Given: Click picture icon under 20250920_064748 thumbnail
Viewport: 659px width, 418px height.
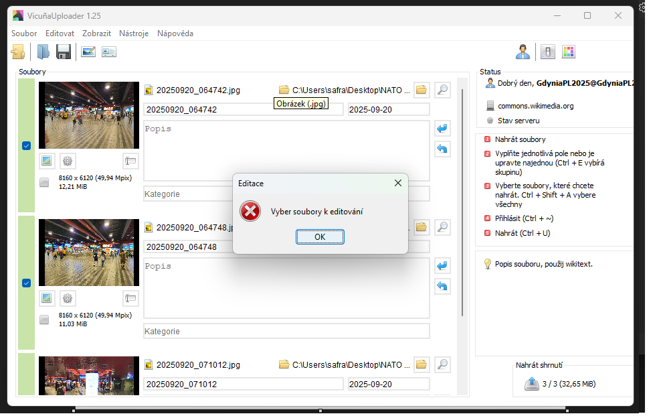Looking at the screenshot, I should click(x=47, y=298).
